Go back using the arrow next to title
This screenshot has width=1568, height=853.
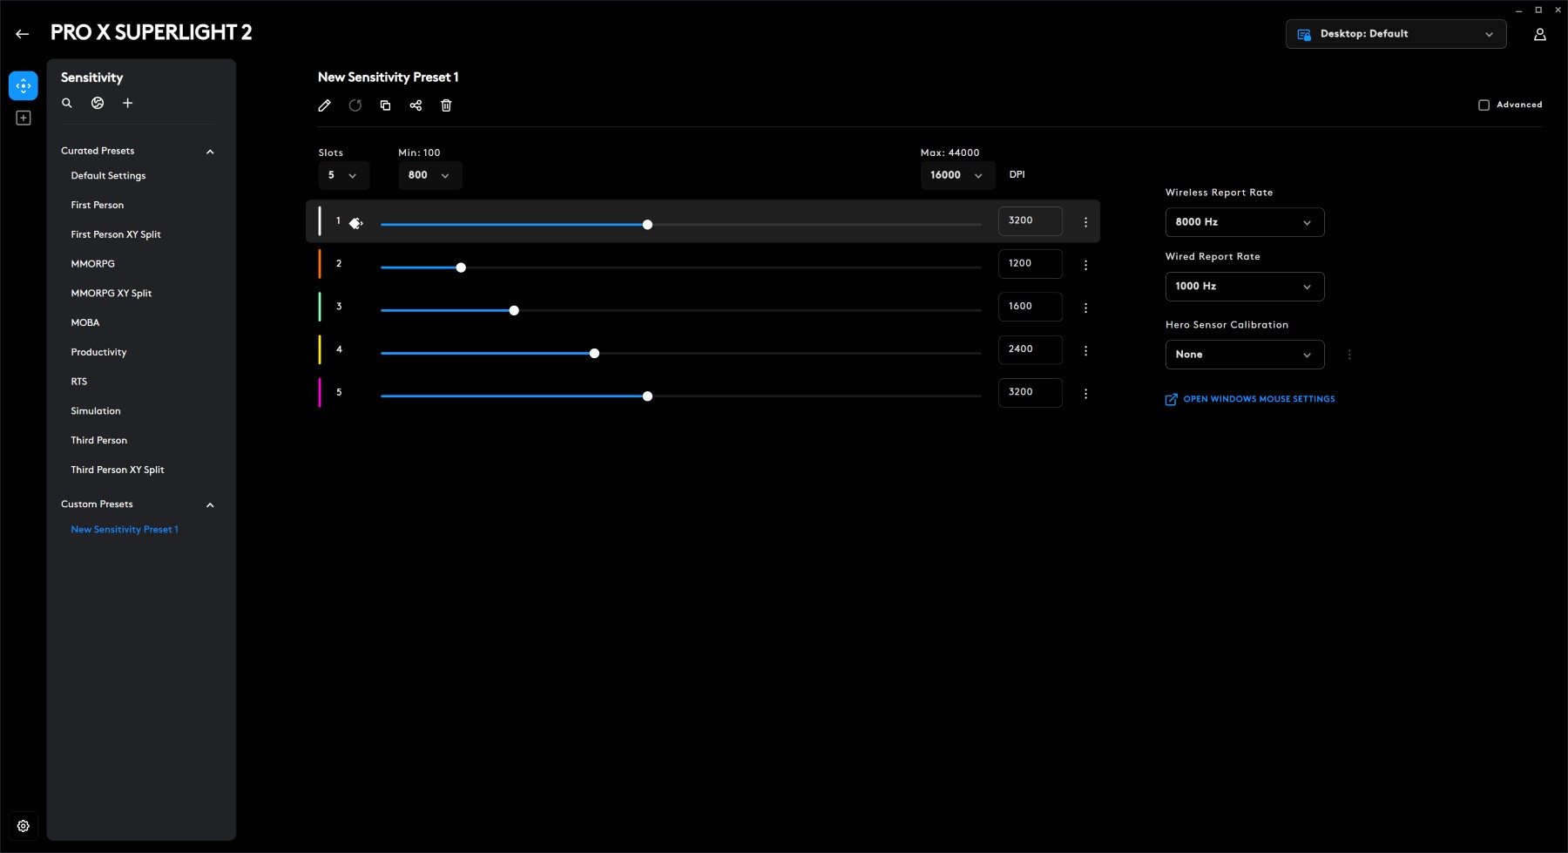(23, 34)
